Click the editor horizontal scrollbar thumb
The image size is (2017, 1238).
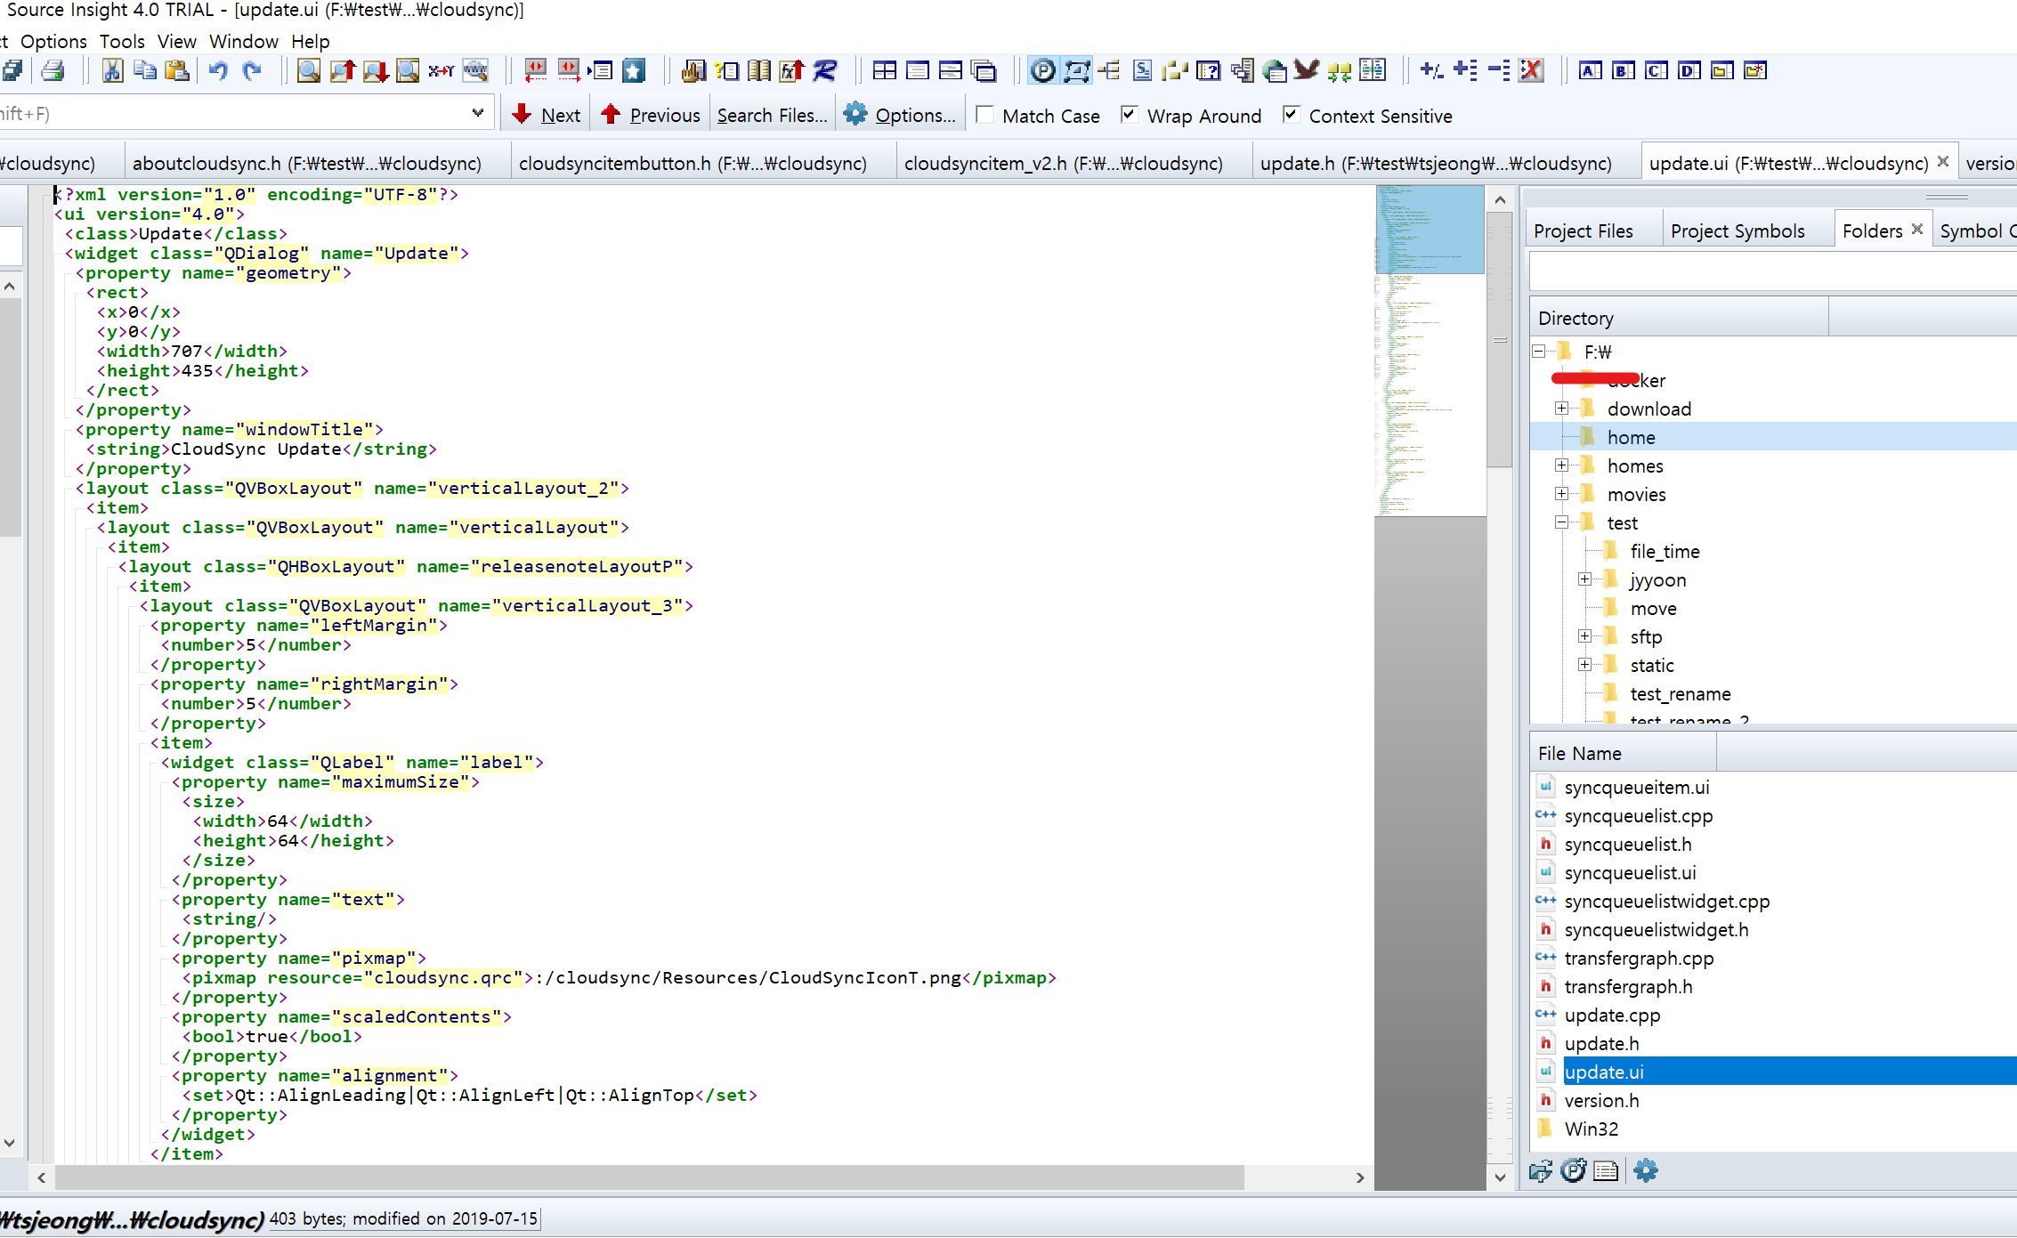649,1177
